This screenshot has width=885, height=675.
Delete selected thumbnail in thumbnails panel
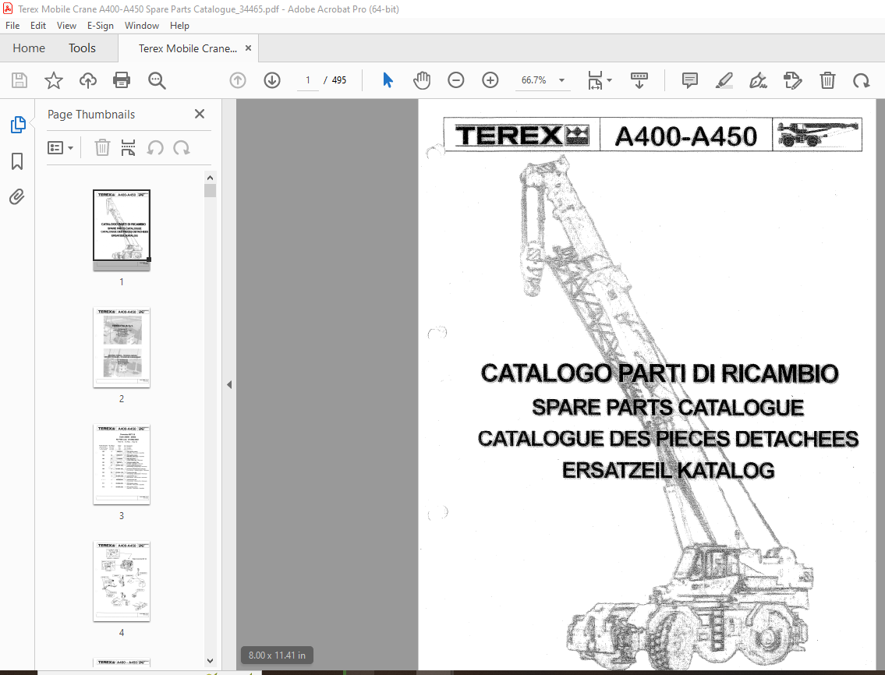point(102,148)
